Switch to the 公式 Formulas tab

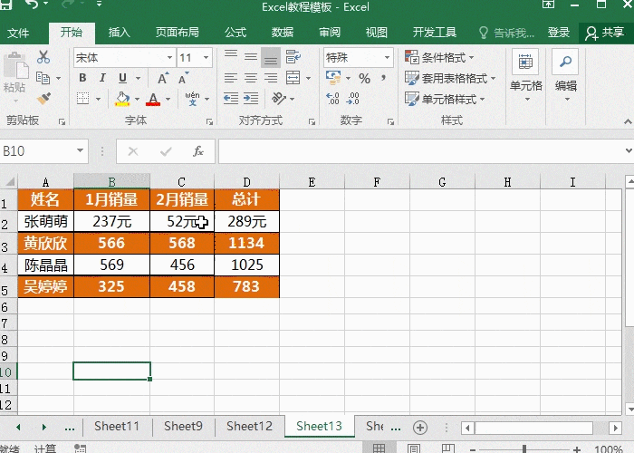[x=235, y=33]
